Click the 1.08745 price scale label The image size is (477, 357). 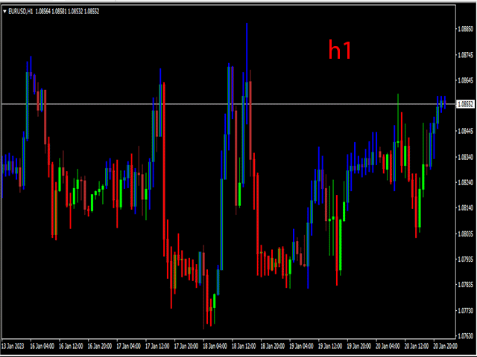click(x=464, y=55)
